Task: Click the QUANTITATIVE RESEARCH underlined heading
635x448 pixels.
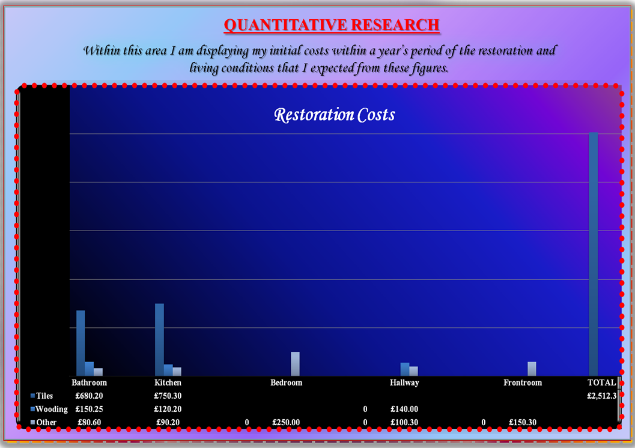Action: (331, 25)
